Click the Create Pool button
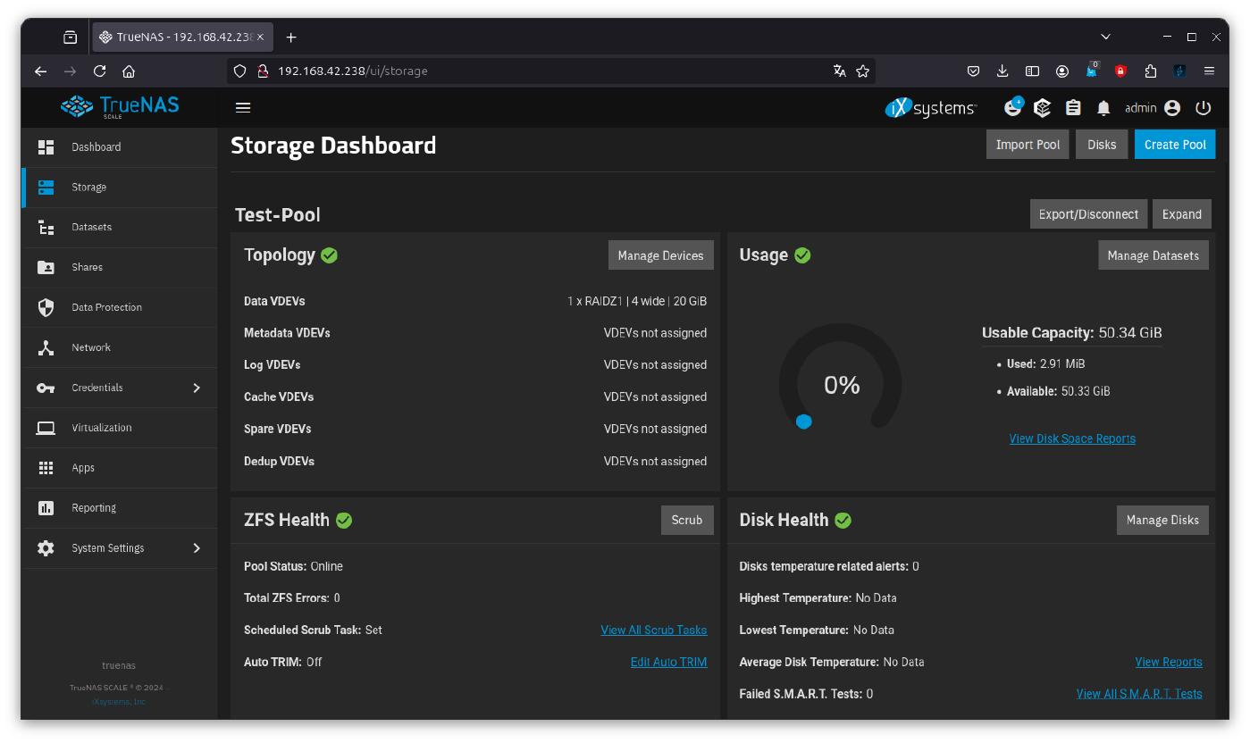This screenshot has height=743, width=1250. [x=1174, y=145]
